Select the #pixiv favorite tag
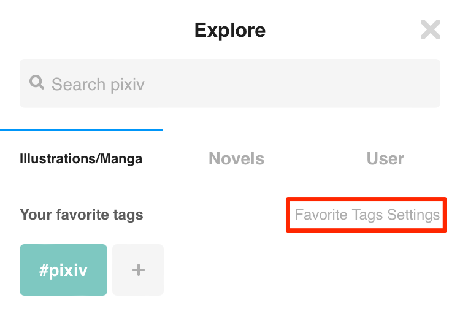This screenshot has height=319, width=460. 63,270
